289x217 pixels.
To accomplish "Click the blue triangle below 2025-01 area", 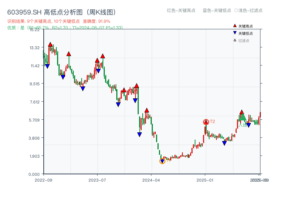I will [224, 142].
